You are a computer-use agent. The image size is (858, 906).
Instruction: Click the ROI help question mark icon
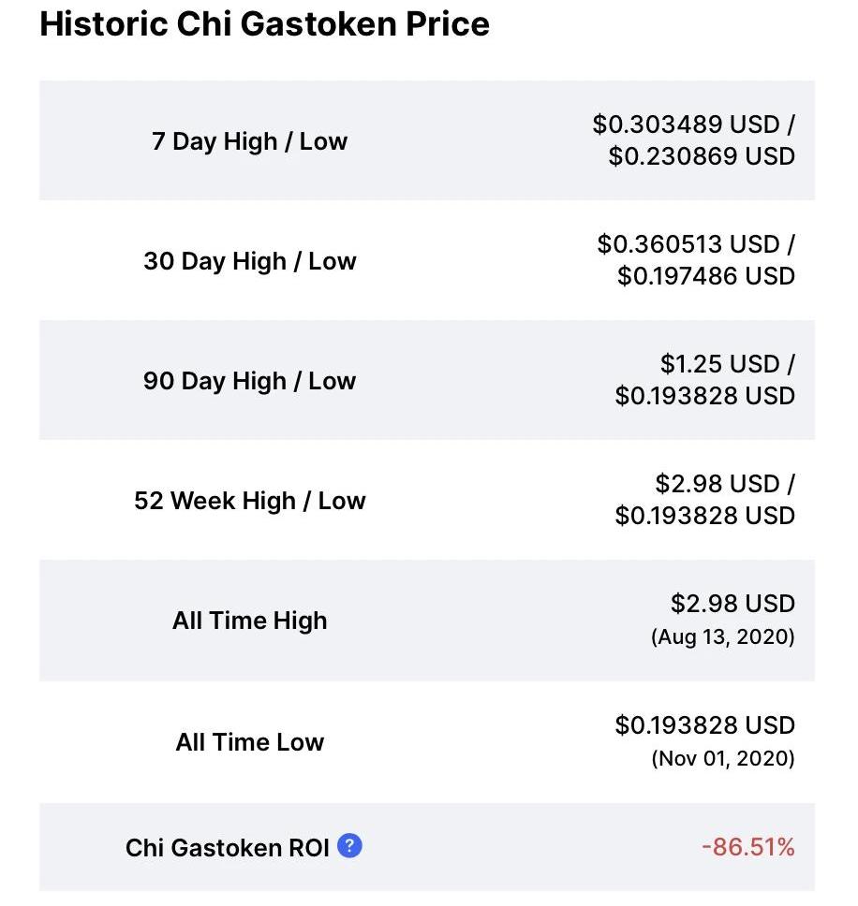pos(349,846)
